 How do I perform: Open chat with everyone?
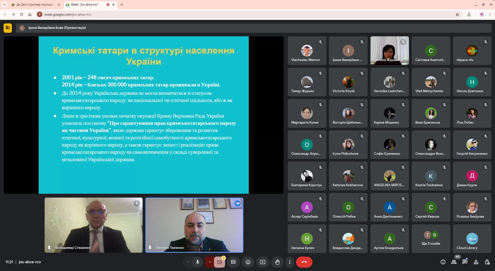pyautogui.click(x=465, y=262)
